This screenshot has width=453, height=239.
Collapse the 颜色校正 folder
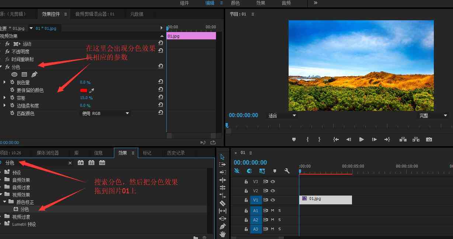[x=4, y=202]
